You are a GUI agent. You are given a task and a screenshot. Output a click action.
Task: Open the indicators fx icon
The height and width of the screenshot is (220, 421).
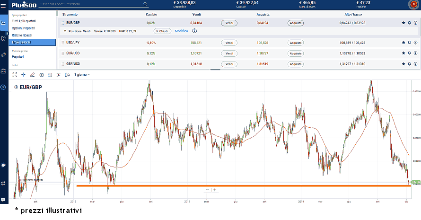tap(59, 75)
